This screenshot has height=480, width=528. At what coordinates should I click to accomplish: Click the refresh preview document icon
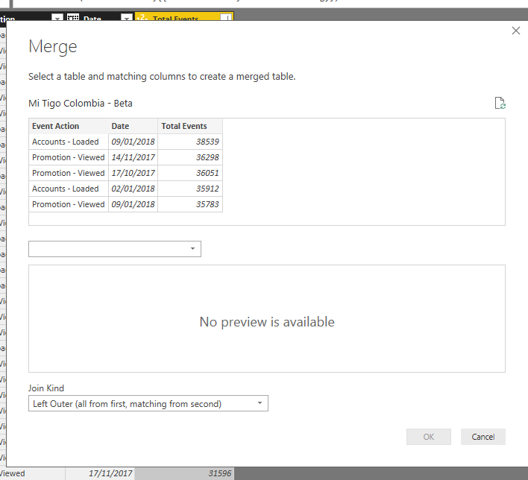[x=500, y=103]
